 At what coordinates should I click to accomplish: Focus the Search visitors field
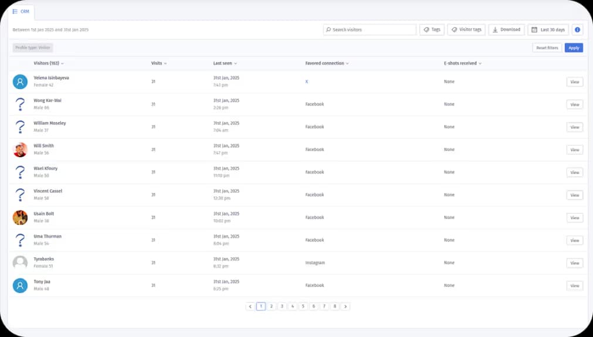click(370, 30)
